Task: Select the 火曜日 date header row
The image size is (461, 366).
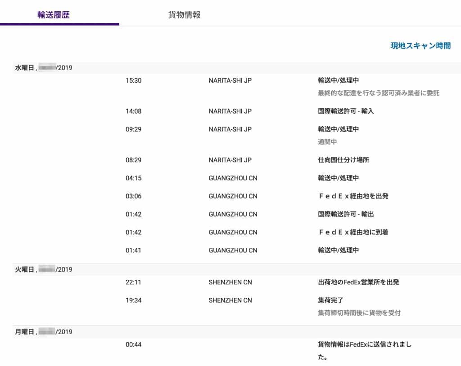Action: (237, 269)
